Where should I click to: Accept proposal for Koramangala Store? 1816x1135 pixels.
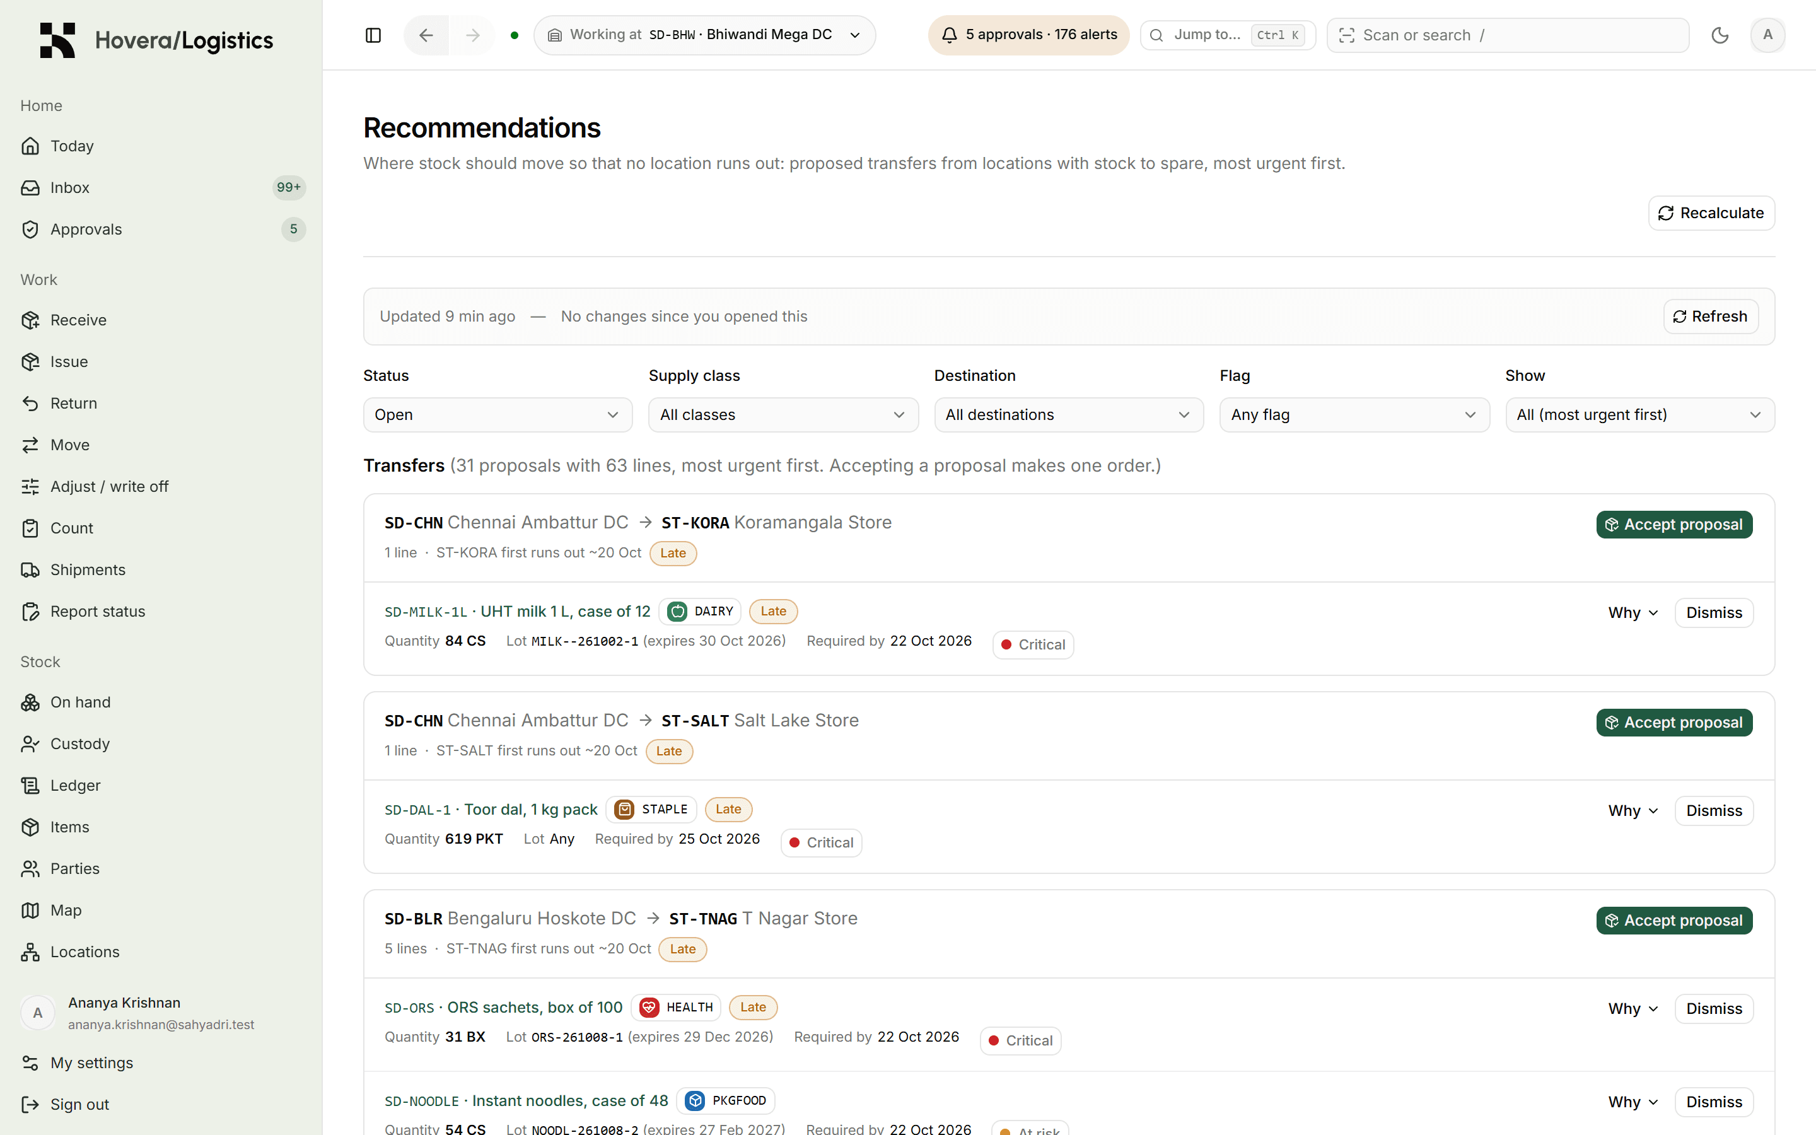pyautogui.click(x=1674, y=525)
